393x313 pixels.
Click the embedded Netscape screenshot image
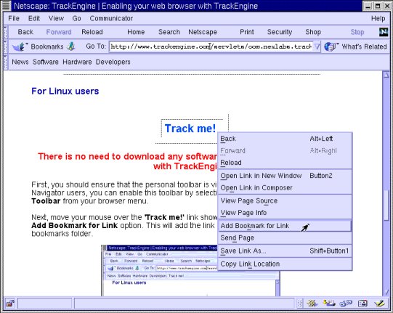click(x=190, y=271)
